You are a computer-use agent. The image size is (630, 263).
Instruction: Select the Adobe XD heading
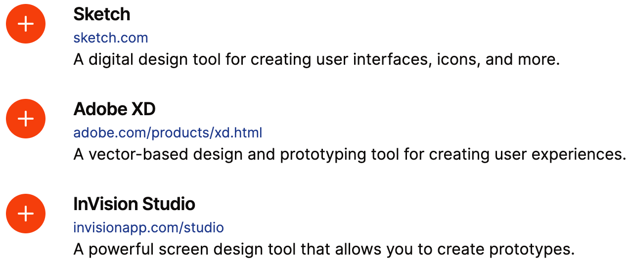pos(114,109)
